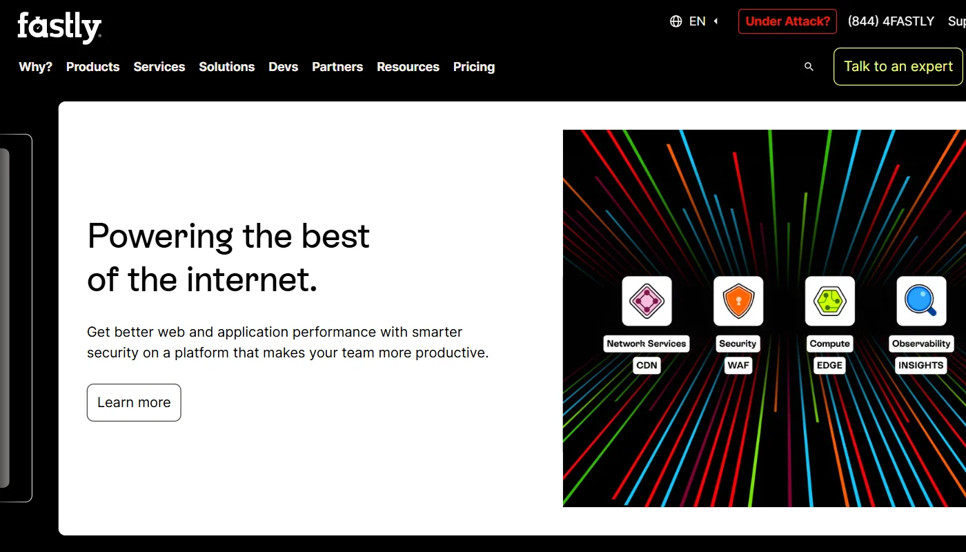This screenshot has width=966, height=552.
Task: Expand the EN language dropdown arrow
Action: coord(716,21)
